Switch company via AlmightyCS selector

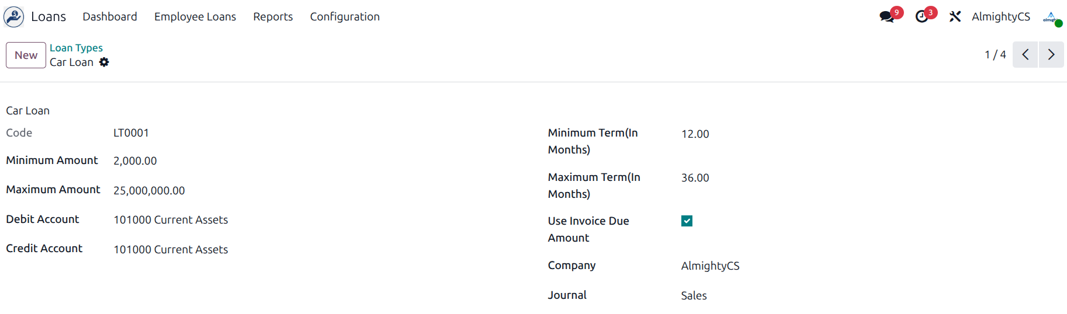tap(1001, 17)
